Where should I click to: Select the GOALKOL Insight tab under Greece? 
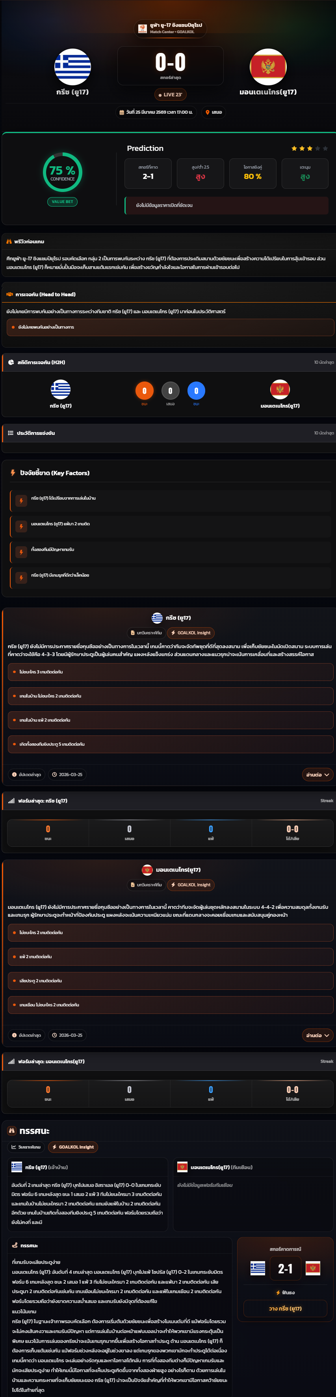pos(191,633)
